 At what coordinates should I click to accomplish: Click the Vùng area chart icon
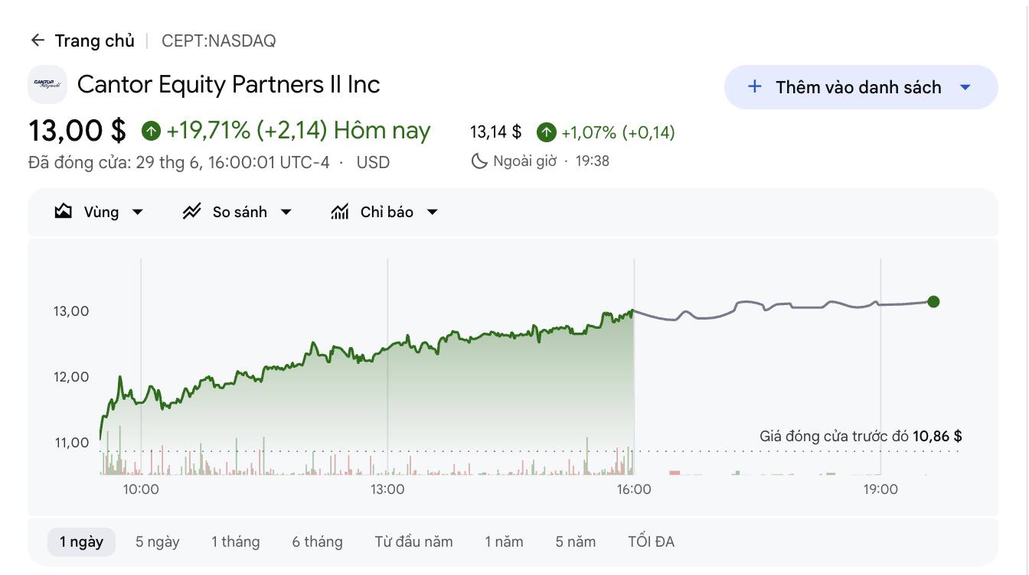64,212
